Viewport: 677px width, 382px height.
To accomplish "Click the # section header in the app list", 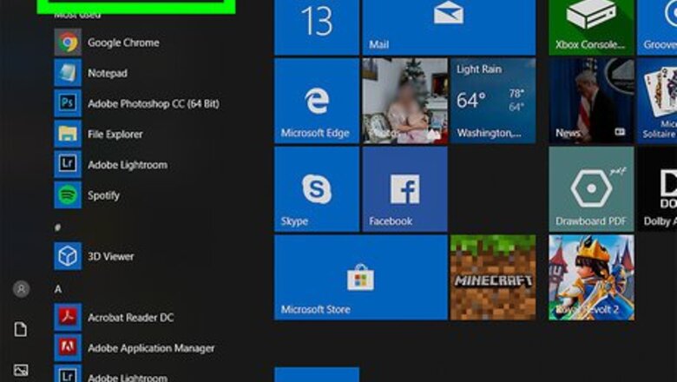I will (58, 227).
